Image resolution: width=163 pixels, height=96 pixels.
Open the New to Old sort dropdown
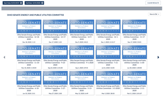(154, 14)
